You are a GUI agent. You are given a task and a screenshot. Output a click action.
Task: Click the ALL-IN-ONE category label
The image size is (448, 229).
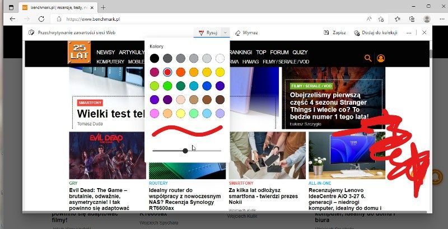[320, 183]
